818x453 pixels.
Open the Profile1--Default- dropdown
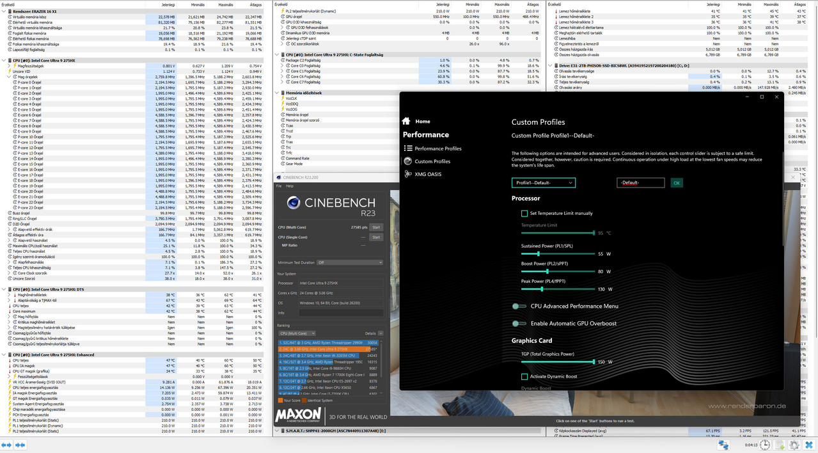(543, 182)
